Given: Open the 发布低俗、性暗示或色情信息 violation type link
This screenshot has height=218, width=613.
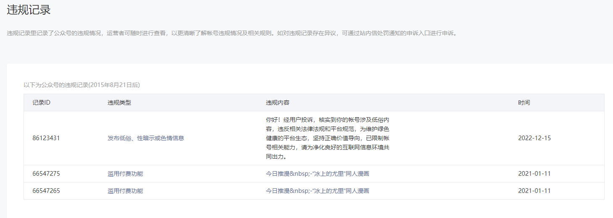Looking at the screenshot, I should pos(146,138).
